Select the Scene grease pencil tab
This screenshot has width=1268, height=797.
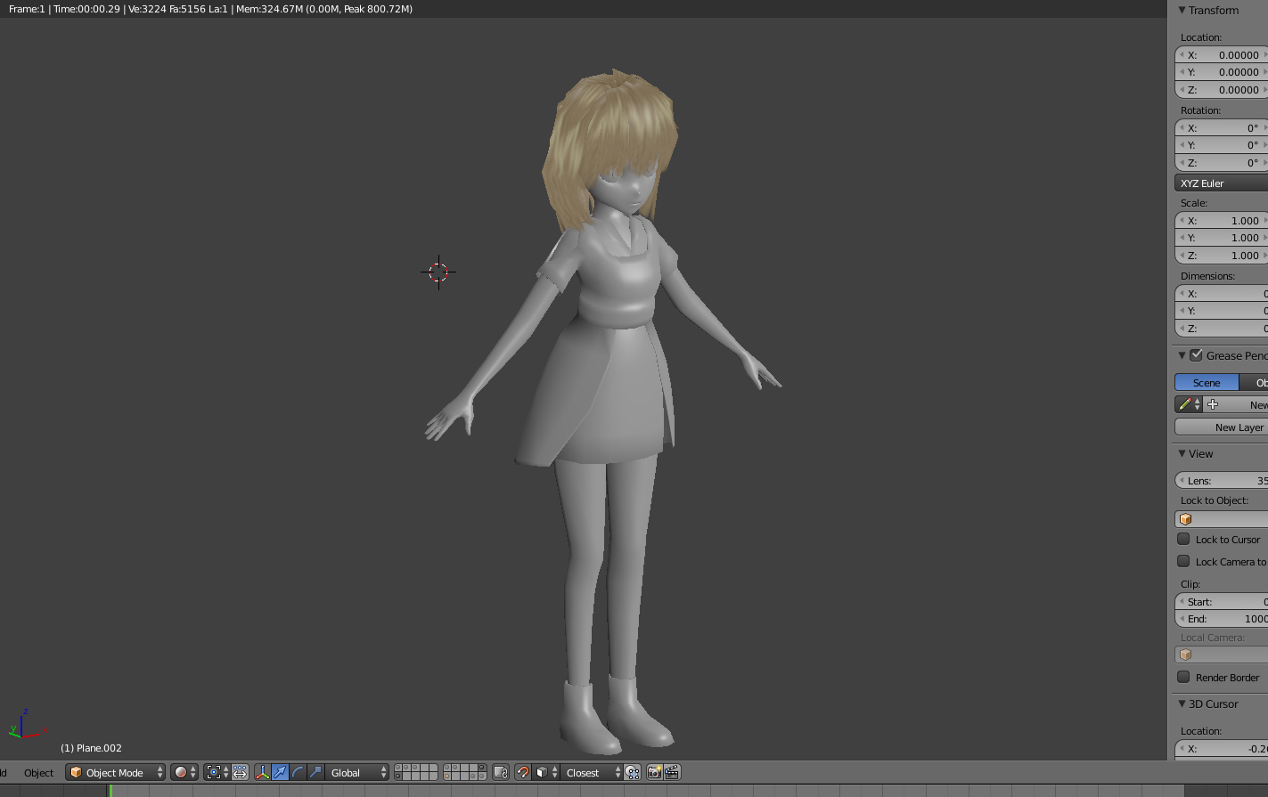[x=1207, y=382]
